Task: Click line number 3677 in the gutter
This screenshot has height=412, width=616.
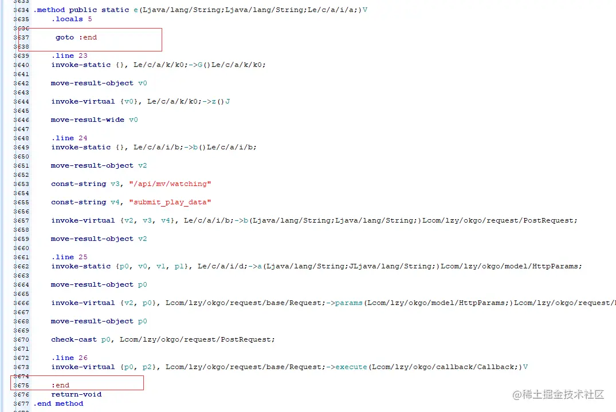Action: coord(21,404)
